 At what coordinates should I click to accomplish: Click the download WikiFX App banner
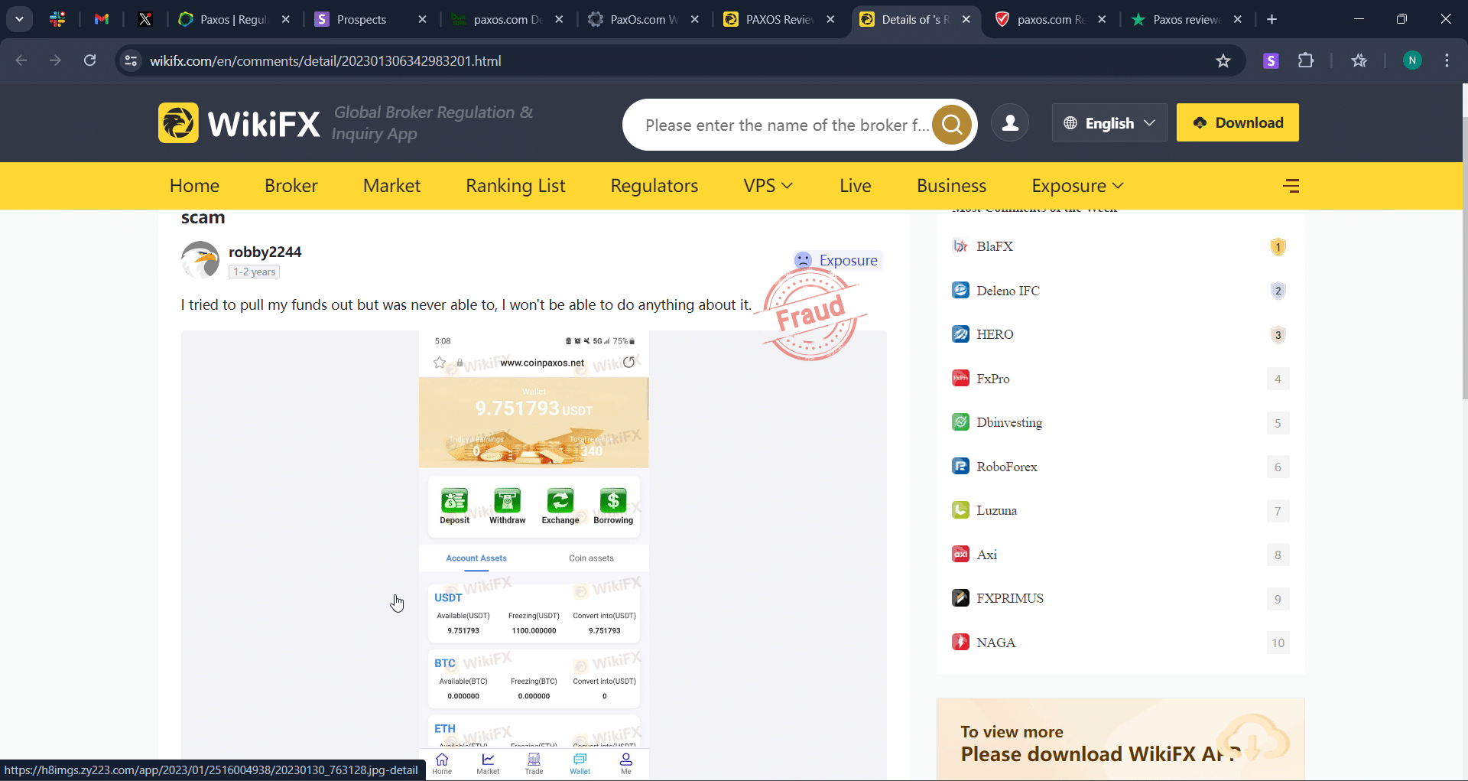(x=1120, y=739)
